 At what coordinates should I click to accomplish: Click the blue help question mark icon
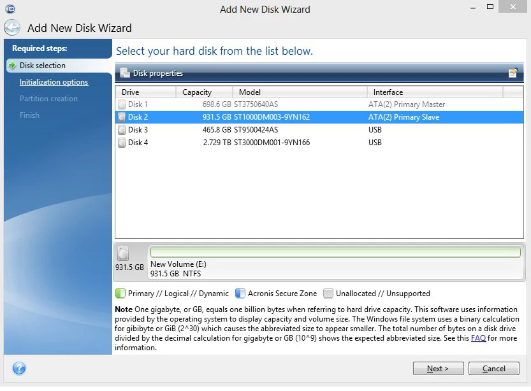pyautogui.click(x=19, y=368)
